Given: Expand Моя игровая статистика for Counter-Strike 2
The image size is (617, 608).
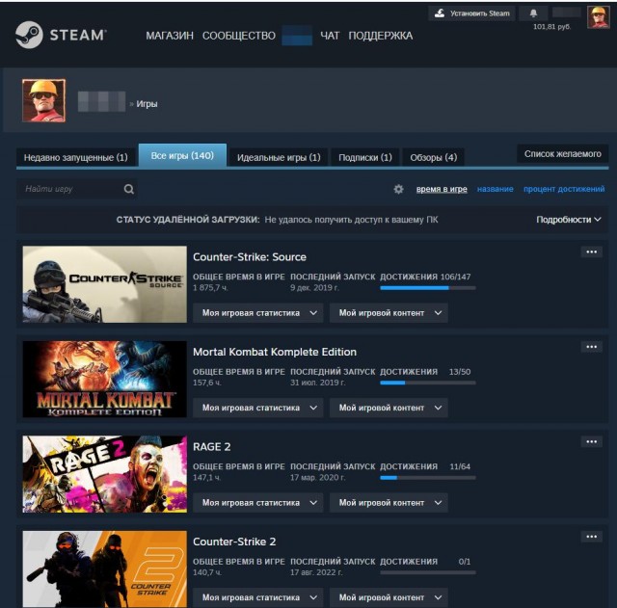Looking at the screenshot, I should click(258, 597).
